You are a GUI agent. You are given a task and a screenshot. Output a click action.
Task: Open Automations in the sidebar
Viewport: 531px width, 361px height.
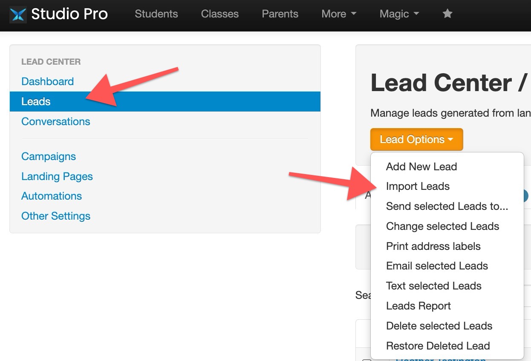[52, 196]
